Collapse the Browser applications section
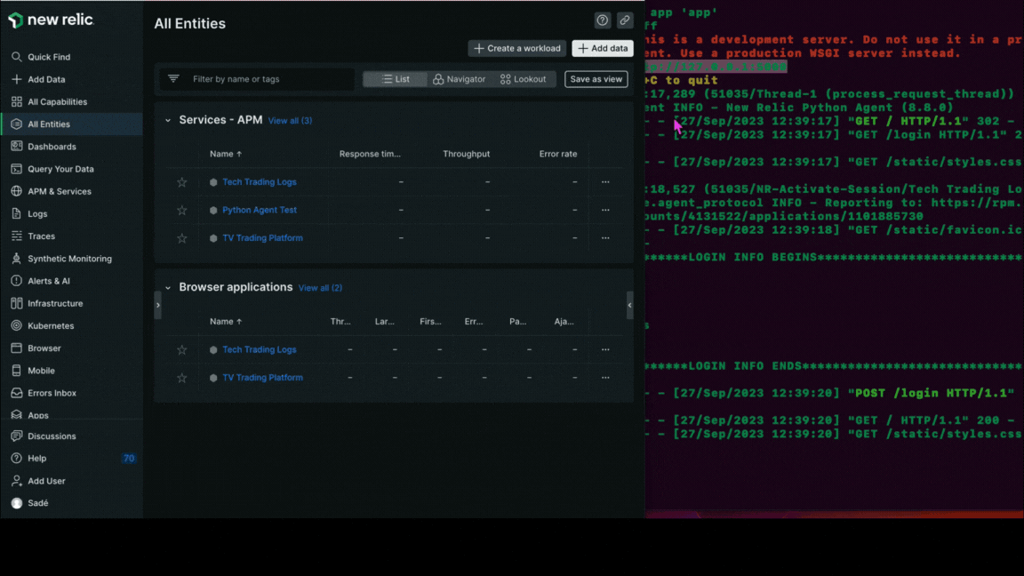 pos(168,287)
